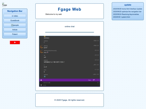Click the edit pencil icon in chat bar
Viewport: 146px width, 109px height.
[x=94, y=80]
